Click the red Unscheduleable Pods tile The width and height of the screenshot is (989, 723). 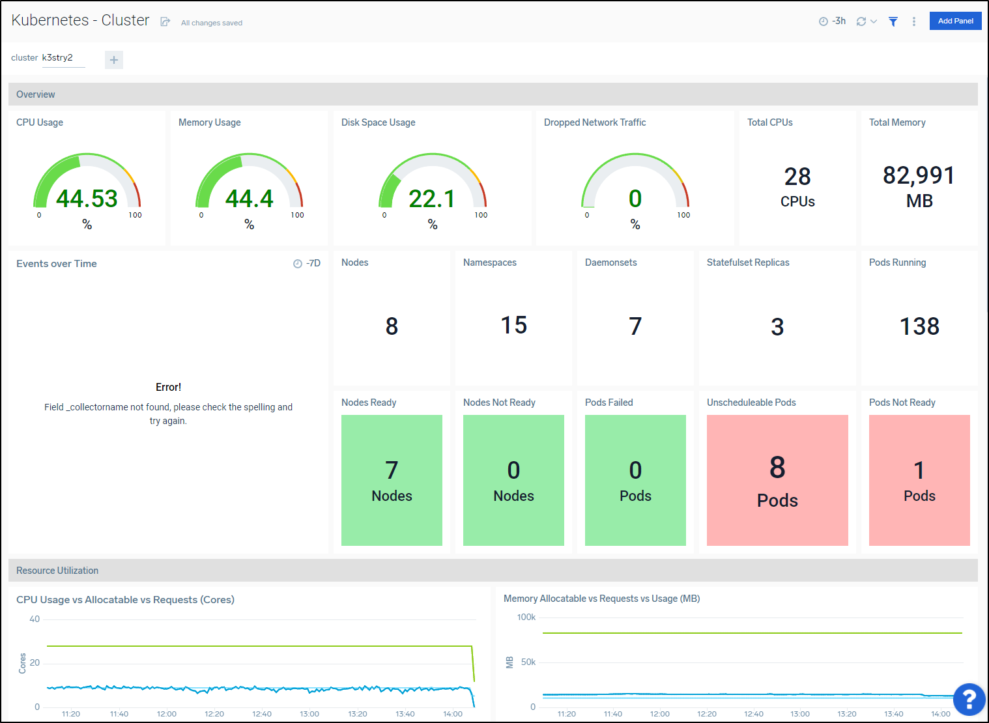(777, 480)
